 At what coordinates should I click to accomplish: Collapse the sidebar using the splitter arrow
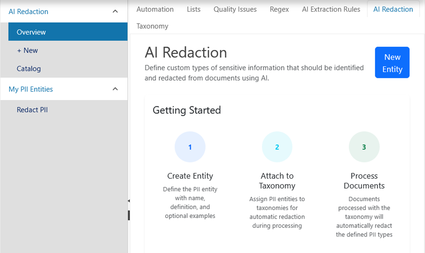[x=129, y=201]
